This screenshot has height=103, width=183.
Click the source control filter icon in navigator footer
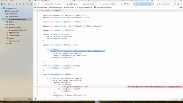pos(31,99)
